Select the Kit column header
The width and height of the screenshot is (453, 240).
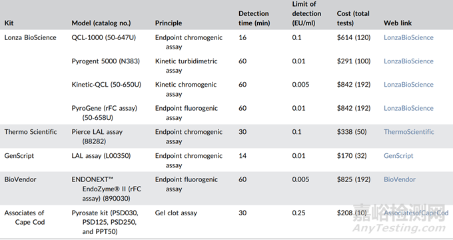tap(9, 23)
